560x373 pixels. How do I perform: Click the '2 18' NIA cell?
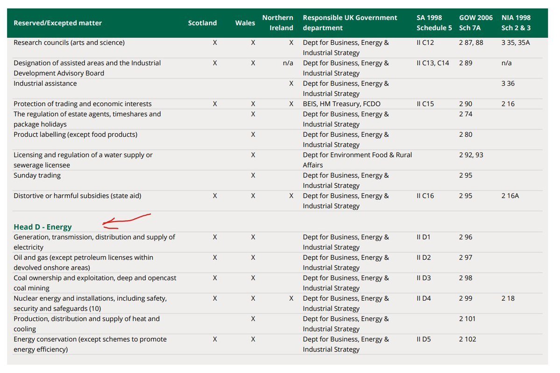tap(508, 298)
